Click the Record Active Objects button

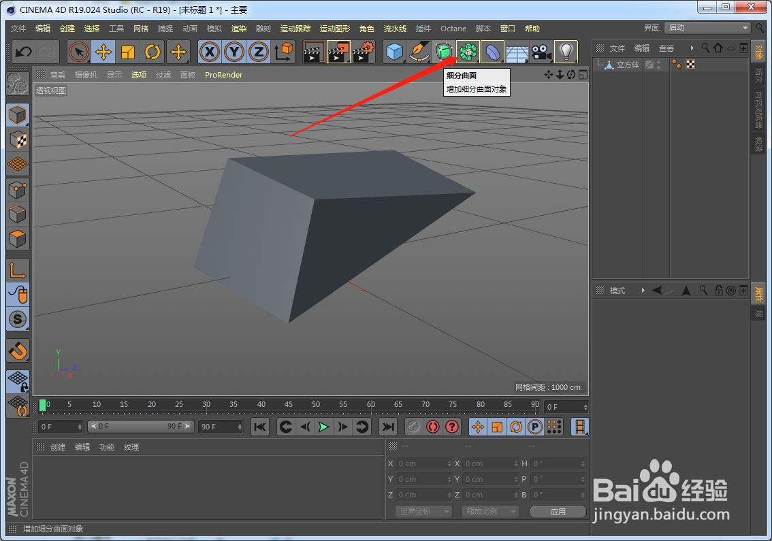tap(414, 427)
